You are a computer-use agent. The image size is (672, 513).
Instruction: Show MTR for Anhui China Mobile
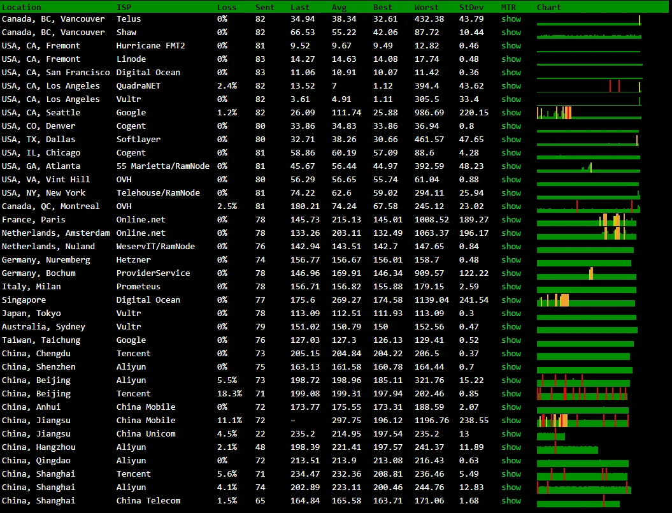point(511,407)
